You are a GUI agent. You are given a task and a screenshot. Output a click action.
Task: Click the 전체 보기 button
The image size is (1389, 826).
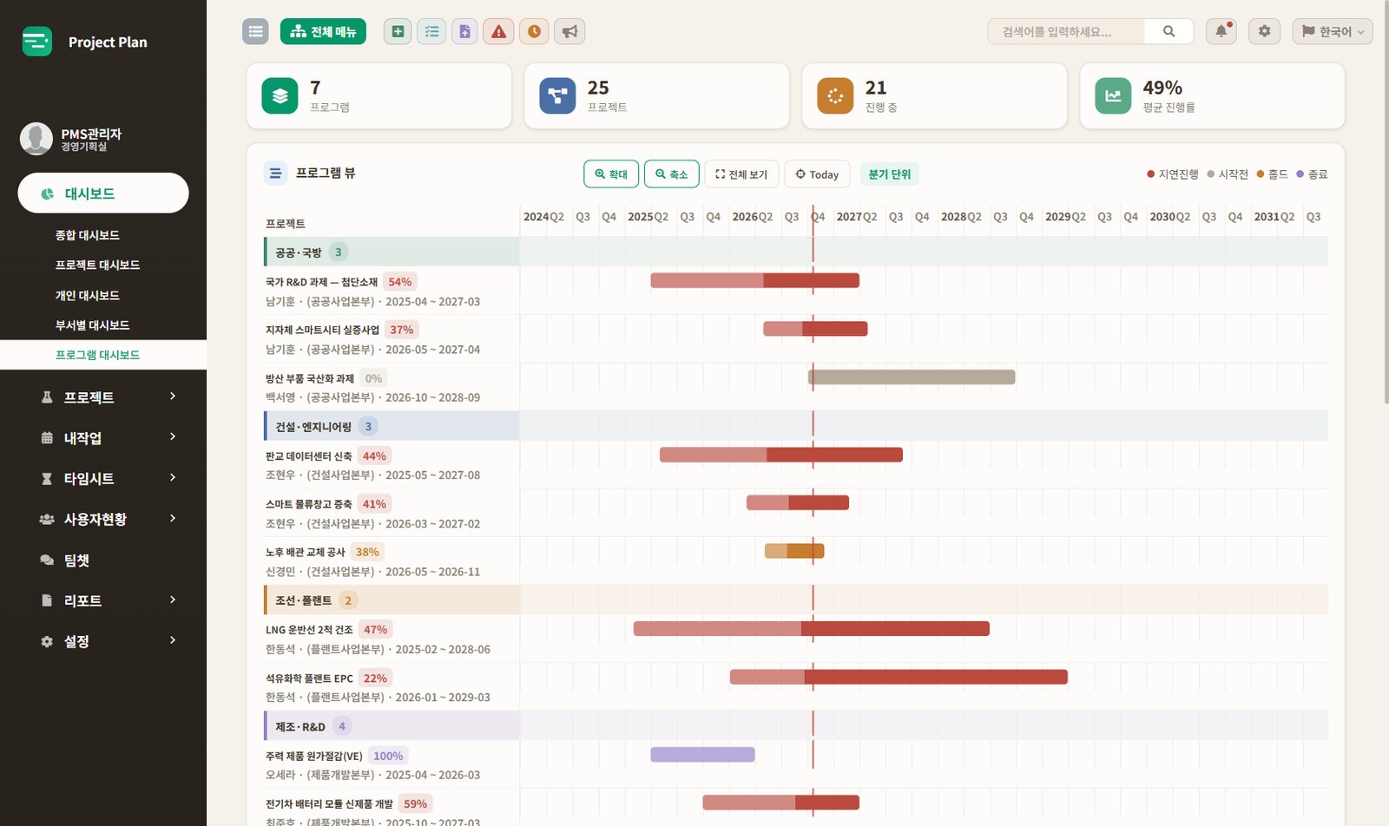click(x=741, y=174)
